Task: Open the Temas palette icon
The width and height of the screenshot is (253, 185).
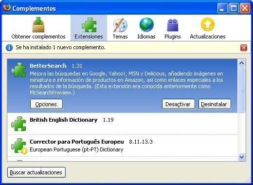Action: [120, 25]
